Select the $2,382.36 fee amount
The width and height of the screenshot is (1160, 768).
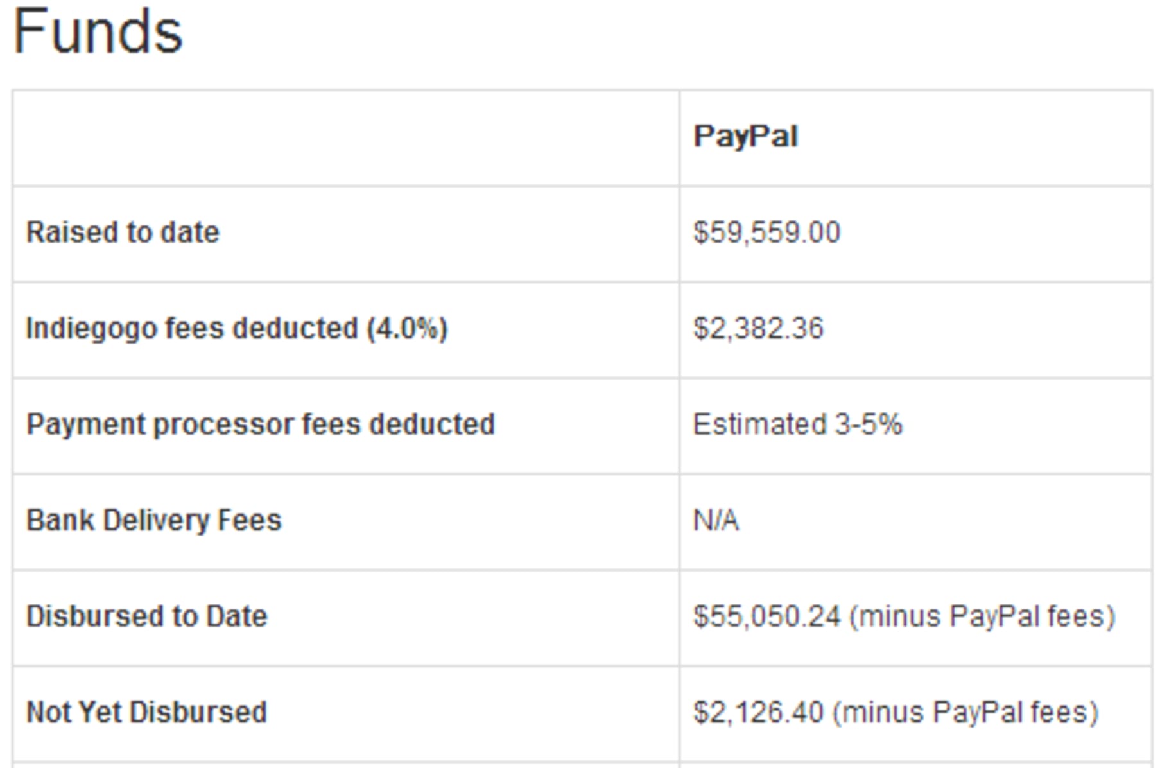758,329
